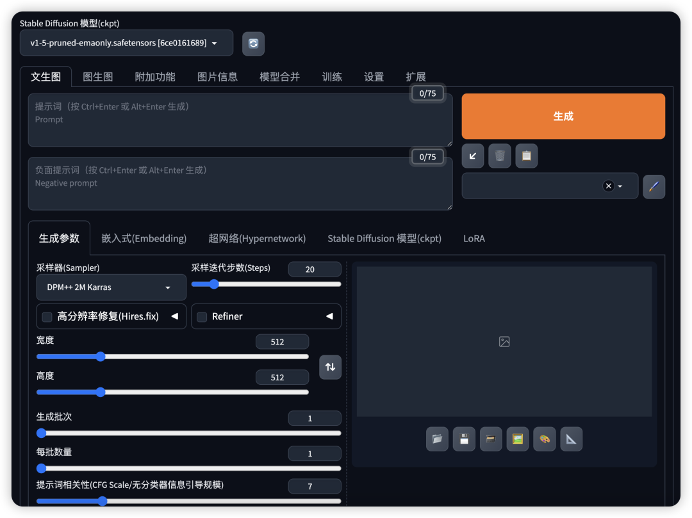Open the DPM++ 2M Karras sampler dropdown
This screenshot has height=518, width=692.
111,287
